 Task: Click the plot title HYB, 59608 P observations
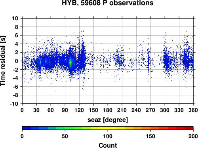coord(108,3)
